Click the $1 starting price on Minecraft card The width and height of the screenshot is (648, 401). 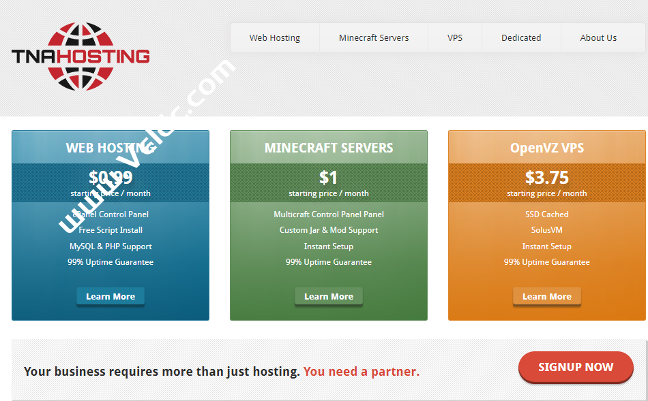pyautogui.click(x=328, y=177)
